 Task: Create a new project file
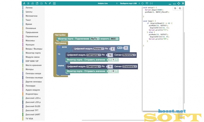(x=28, y=3)
